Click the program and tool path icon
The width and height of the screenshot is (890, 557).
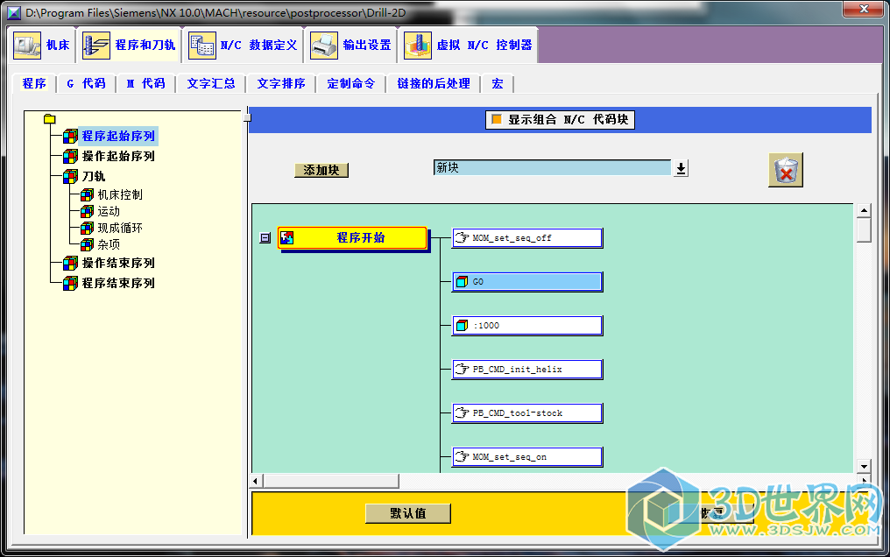point(96,46)
